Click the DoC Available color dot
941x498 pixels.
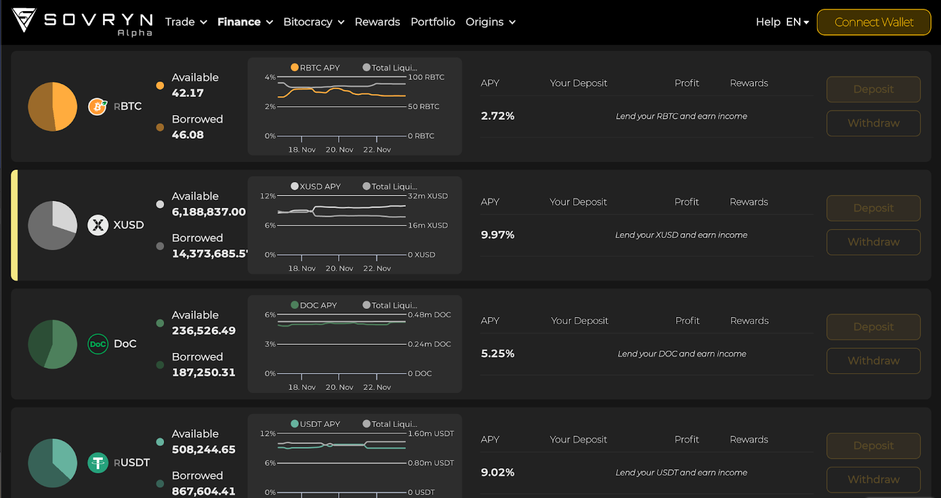coord(160,323)
